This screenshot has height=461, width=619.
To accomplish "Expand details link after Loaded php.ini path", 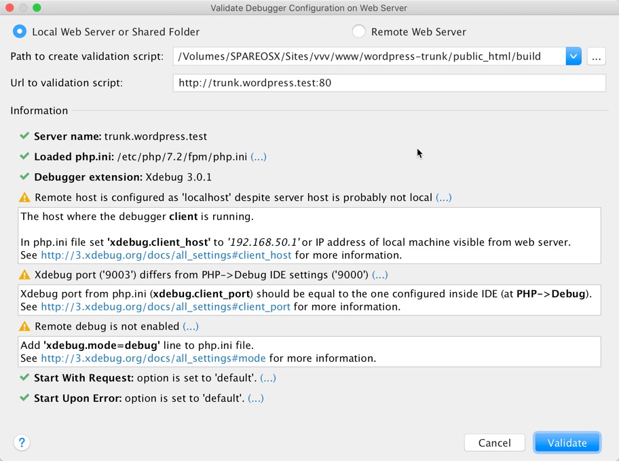I will tap(259, 157).
